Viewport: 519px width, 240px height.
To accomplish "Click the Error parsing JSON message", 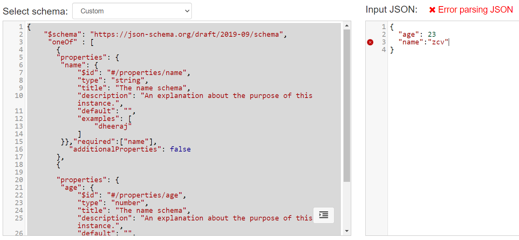I will click(x=475, y=10).
